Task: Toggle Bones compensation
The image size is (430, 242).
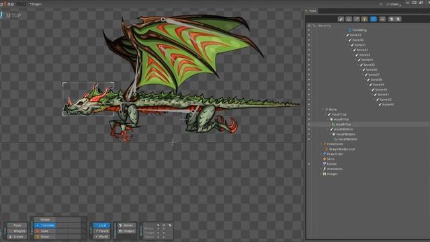Action: pos(127,225)
